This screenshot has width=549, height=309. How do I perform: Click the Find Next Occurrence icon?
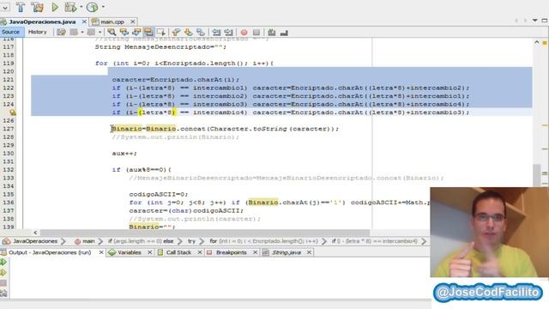point(136,33)
